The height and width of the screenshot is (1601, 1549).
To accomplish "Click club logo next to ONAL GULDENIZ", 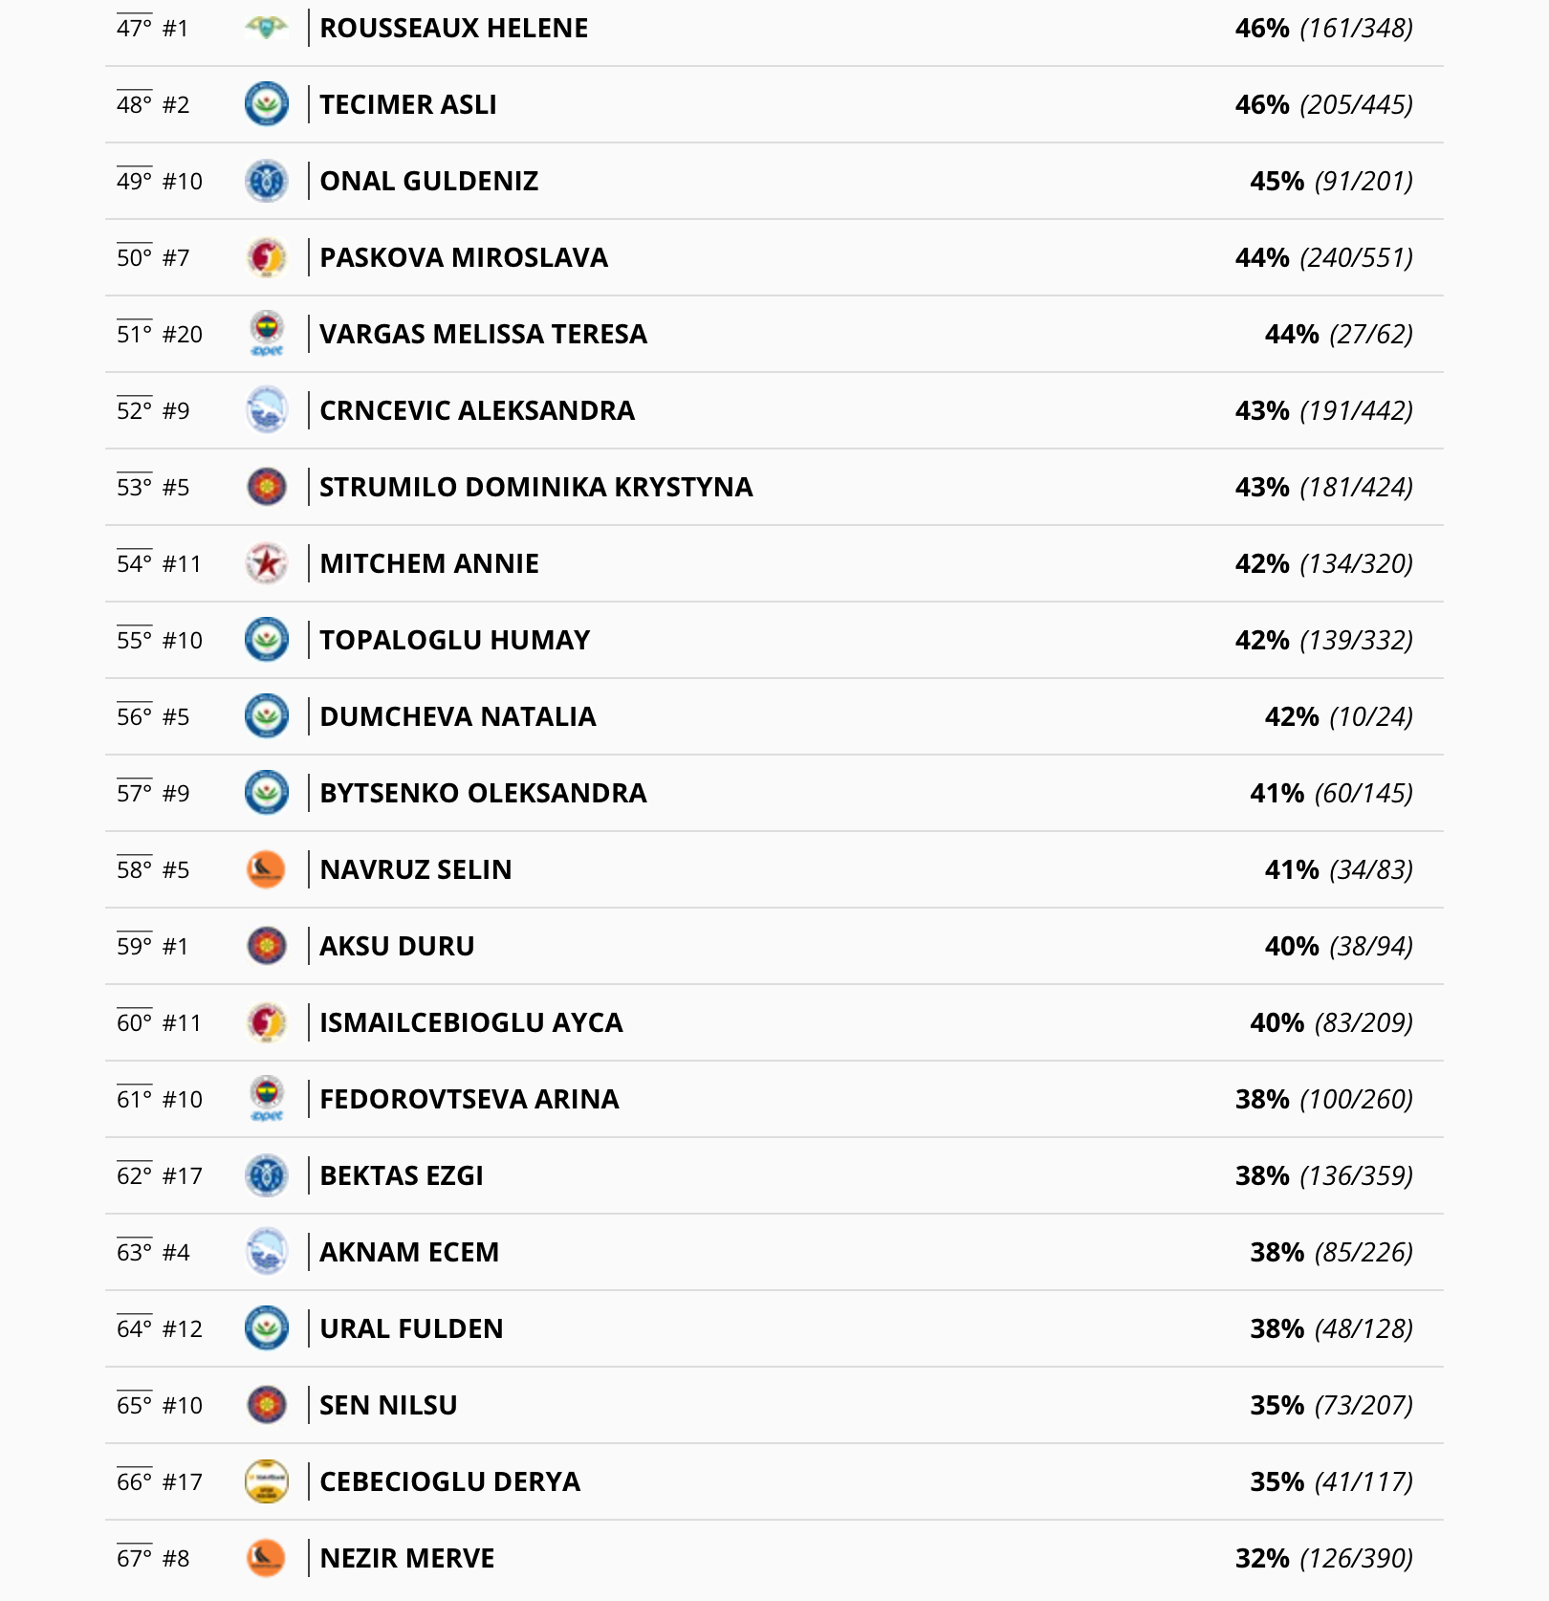I will tap(267, 181).
